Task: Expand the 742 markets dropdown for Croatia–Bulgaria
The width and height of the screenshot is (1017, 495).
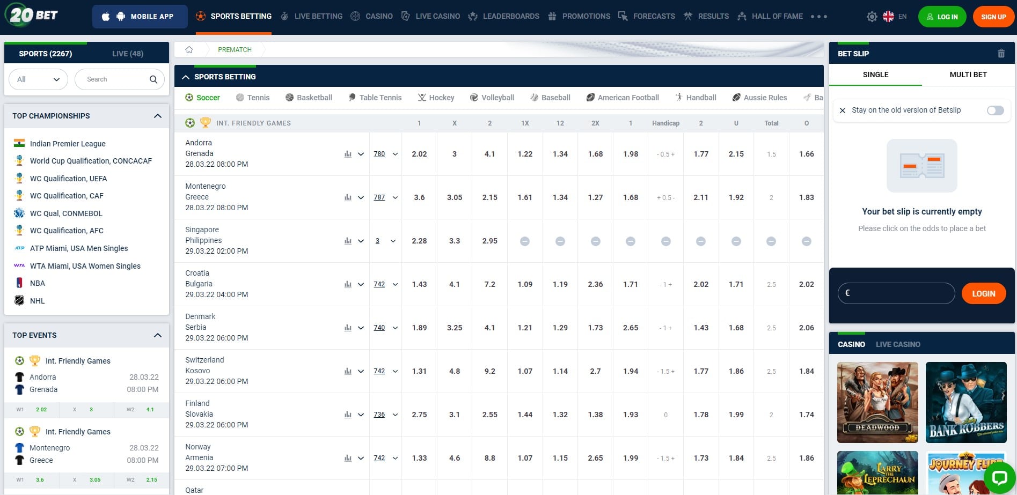Action: click(x=395, y=284)
